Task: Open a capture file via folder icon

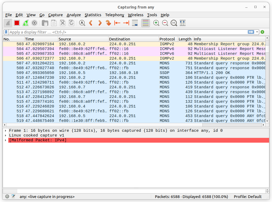Action: point(45,23)
